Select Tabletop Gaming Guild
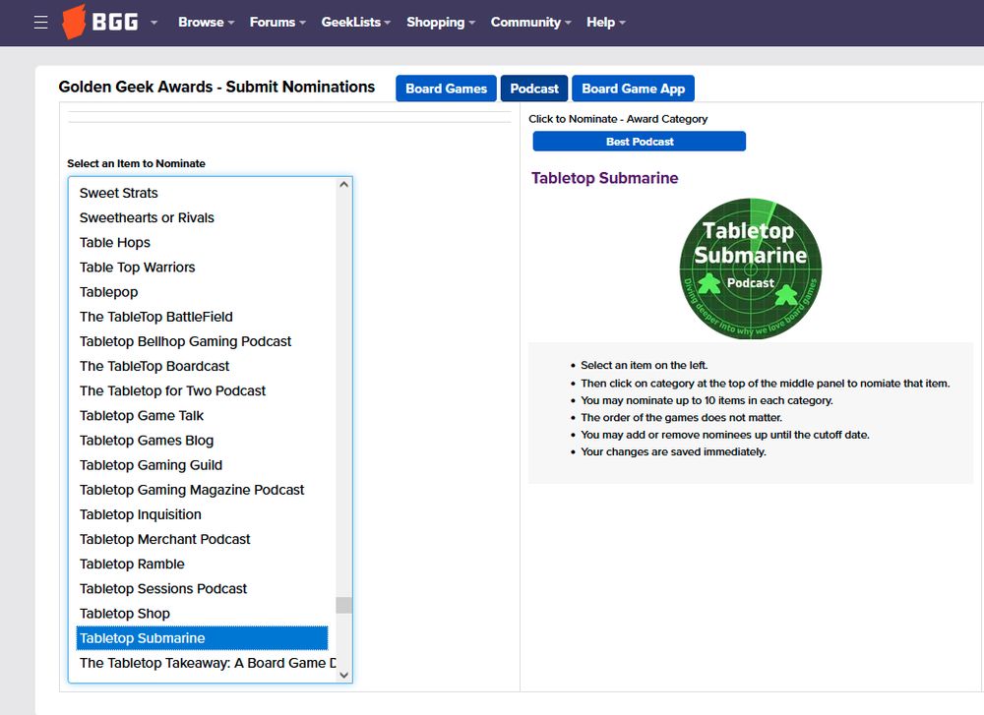The height and width of the screenshot is (715, 984). click(x=202, y=465)
